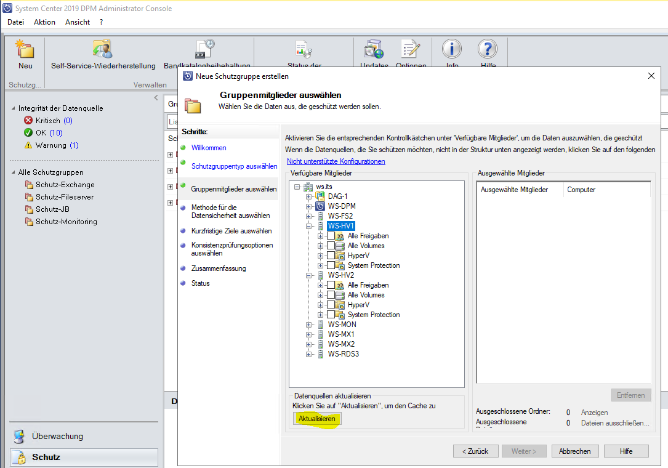
Task: Click the Warnung yellow warning icon
Action: pos(28,145)
